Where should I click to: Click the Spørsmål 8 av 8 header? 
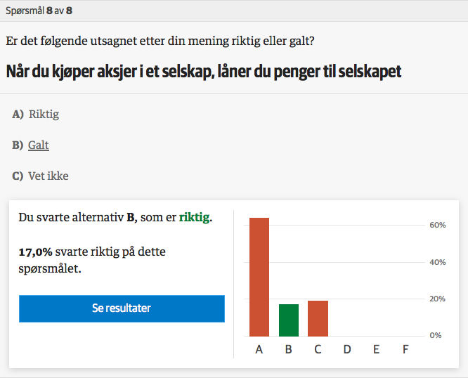point(39,11)
